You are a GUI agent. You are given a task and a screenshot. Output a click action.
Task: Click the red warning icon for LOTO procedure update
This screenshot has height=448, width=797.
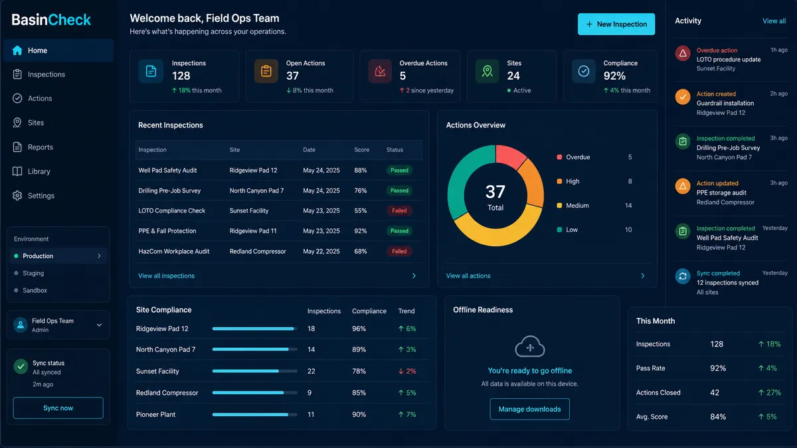683,53
